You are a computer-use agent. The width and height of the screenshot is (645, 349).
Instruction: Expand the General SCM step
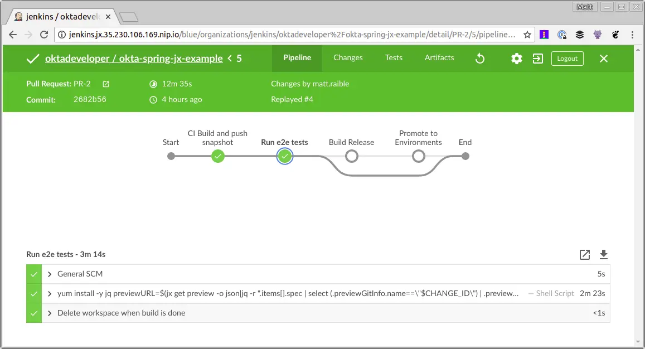click(49, 274)
